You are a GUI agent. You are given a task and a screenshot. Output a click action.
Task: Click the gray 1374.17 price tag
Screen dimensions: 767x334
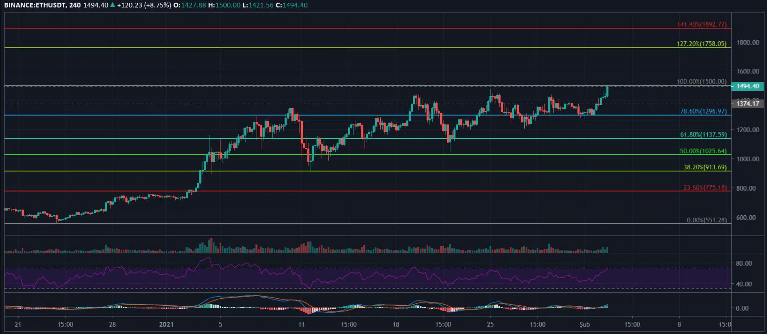point(747,104)
